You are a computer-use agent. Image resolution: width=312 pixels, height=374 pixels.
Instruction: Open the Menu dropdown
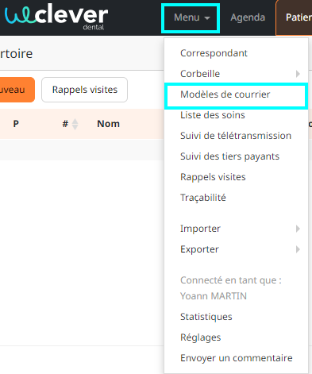point(191,18)
